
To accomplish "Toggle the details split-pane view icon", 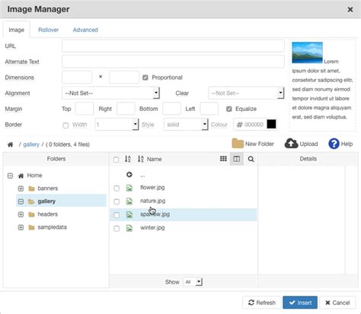I will click(237, 159).
